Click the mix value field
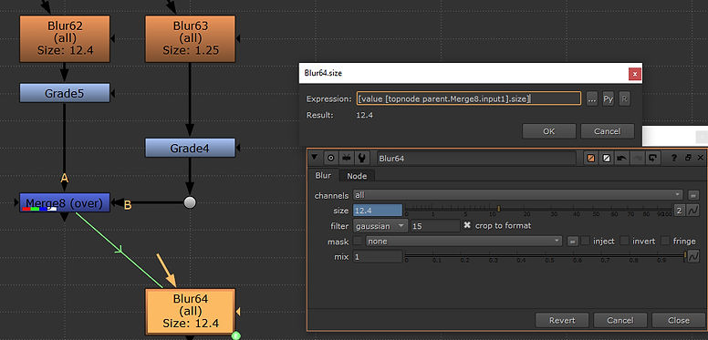The height and width of the screenshot is (340, 708). click(378, 256)
